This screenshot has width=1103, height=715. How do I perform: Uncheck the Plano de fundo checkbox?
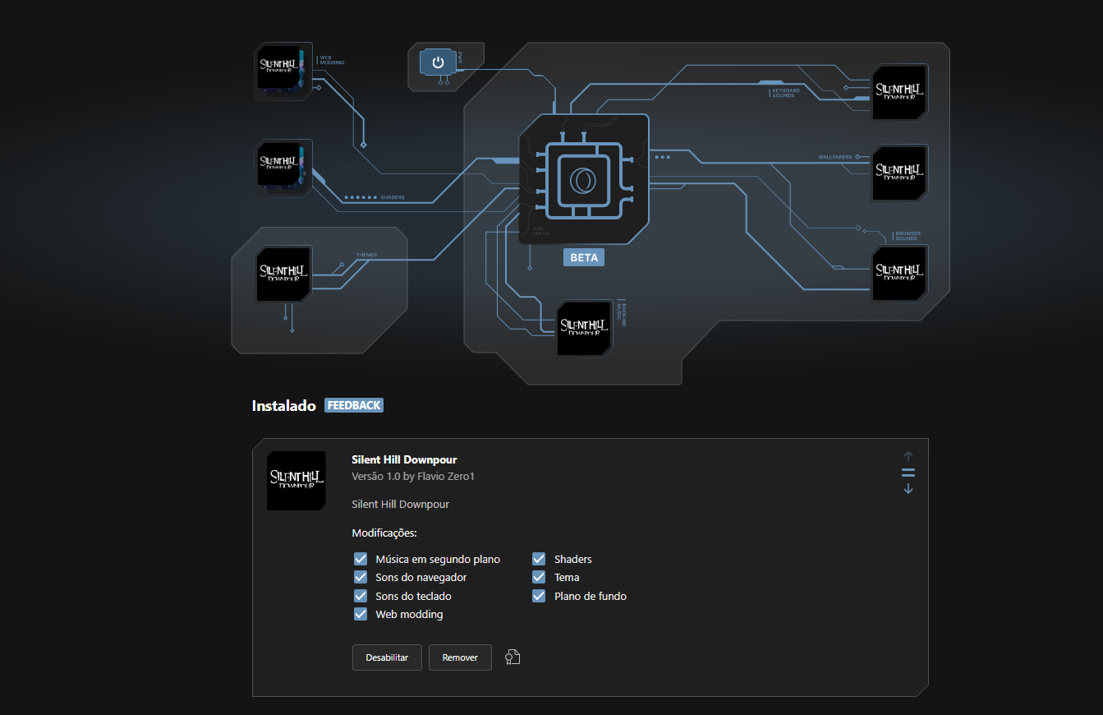coord(539,596)
